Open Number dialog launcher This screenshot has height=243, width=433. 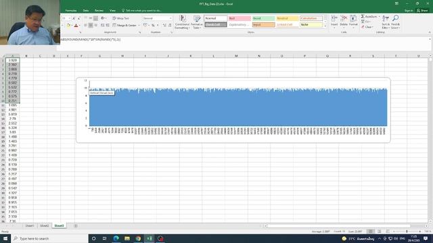point(171,32)
